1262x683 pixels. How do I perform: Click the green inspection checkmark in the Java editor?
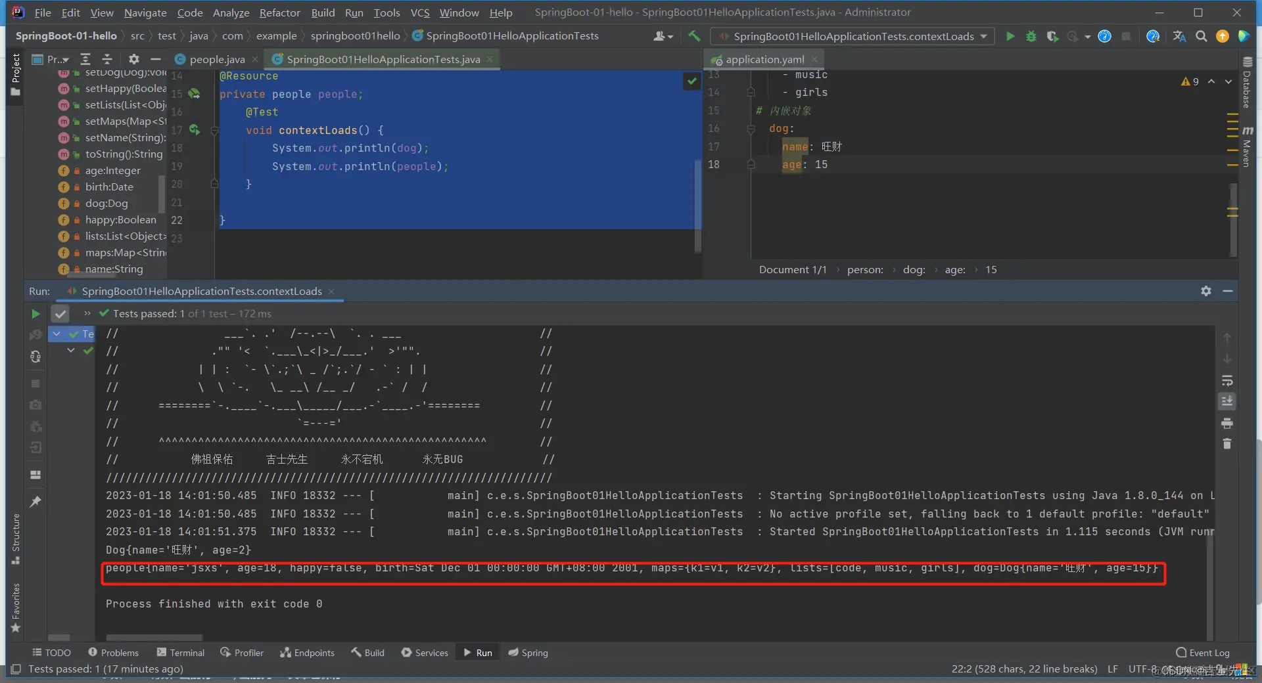coord(692,81)
